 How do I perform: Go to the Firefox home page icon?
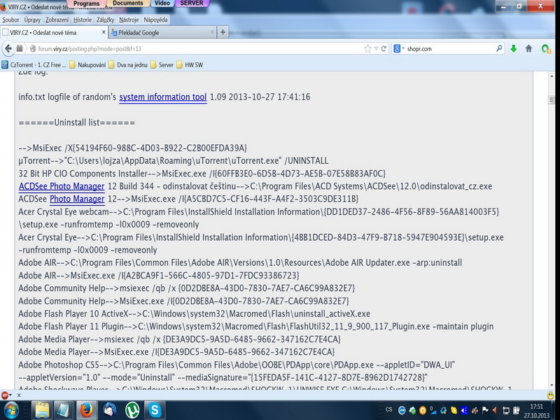[529, 49]
